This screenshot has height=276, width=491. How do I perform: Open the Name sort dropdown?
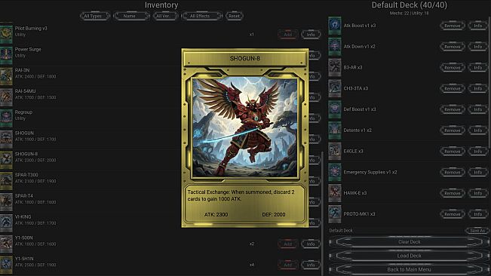coord(131,16)
